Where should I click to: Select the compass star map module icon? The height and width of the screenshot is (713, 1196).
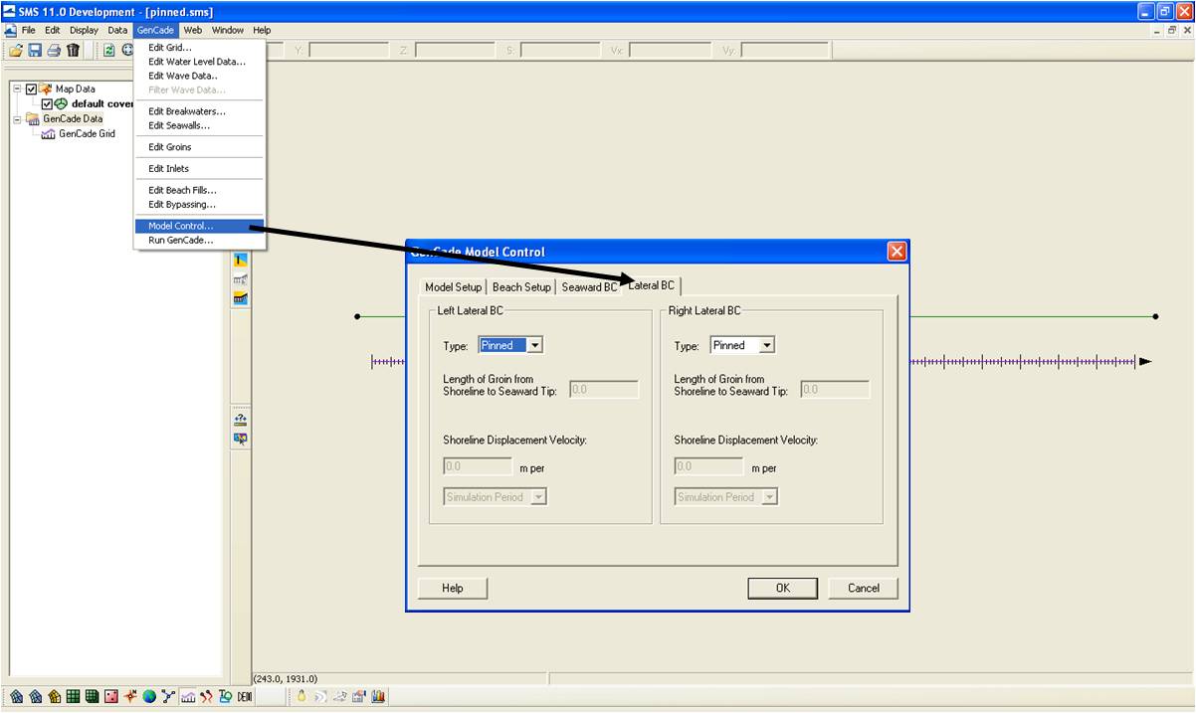129,696
